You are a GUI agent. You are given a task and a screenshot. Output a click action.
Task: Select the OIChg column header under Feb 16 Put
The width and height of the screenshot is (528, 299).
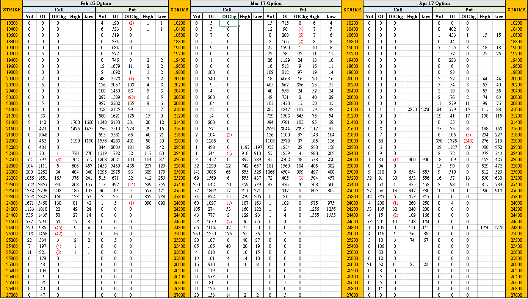pos(131,16)
